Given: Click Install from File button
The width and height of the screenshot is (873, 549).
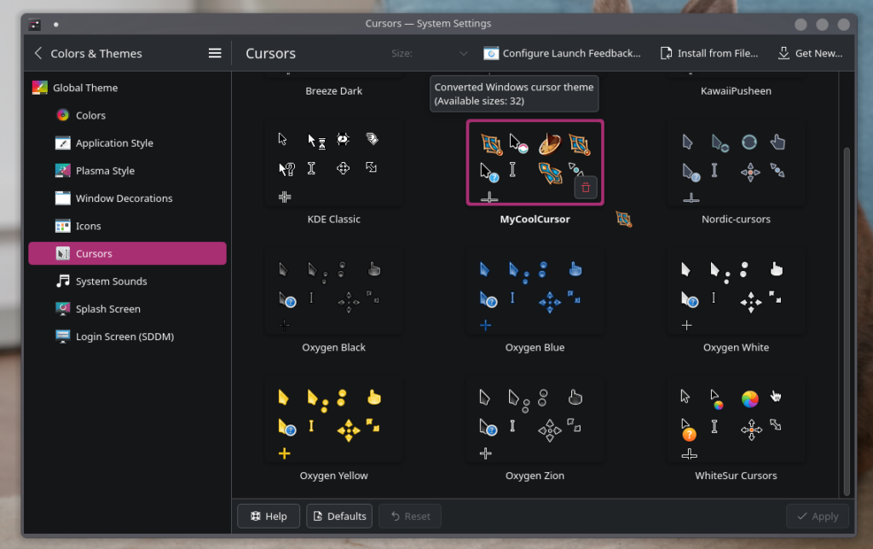Looking at the screenshot, I should [709, 53].
